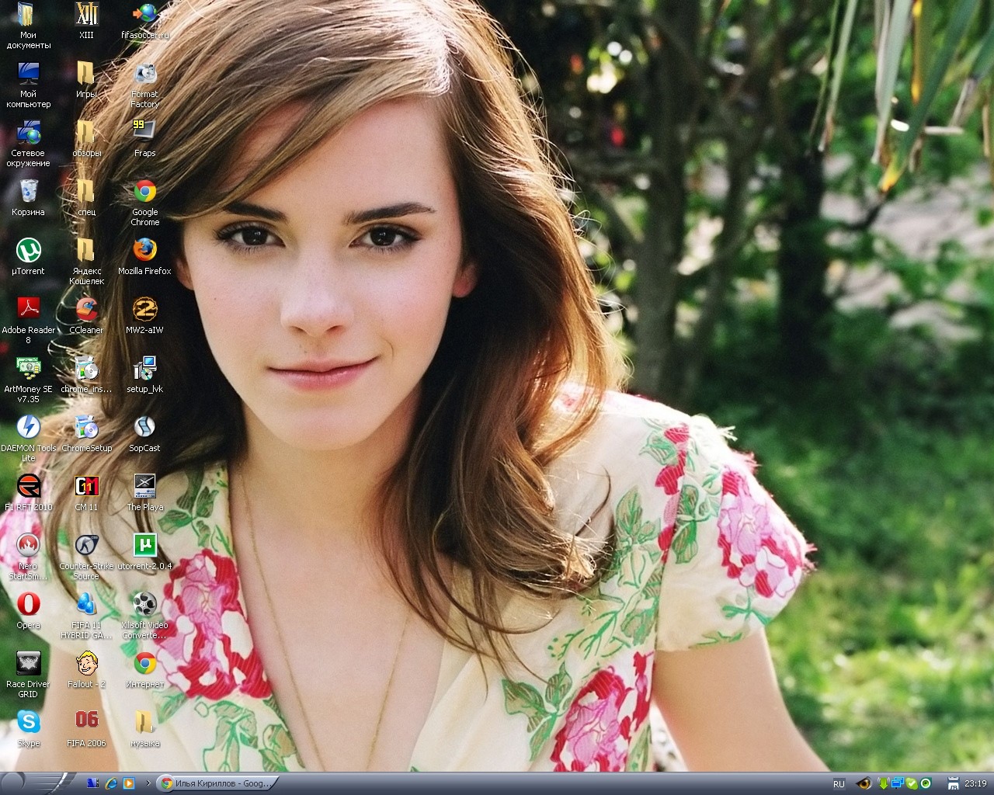Click the Counter-Strike Source shortcut
Viewport: 994px width, 795px height.
pos(86,545)
